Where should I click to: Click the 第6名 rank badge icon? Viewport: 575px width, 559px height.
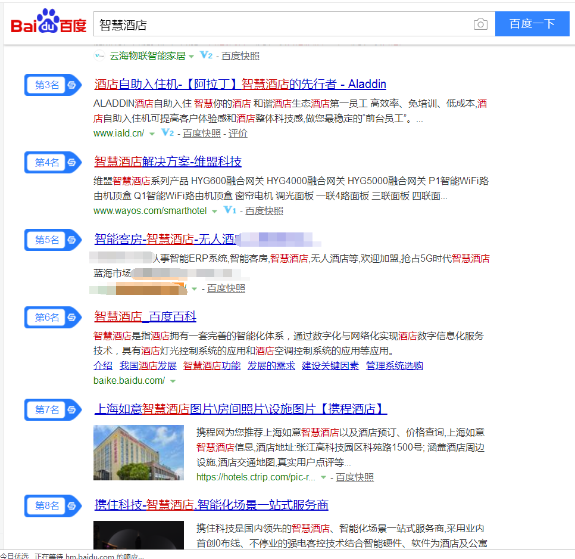pos(53,317)
